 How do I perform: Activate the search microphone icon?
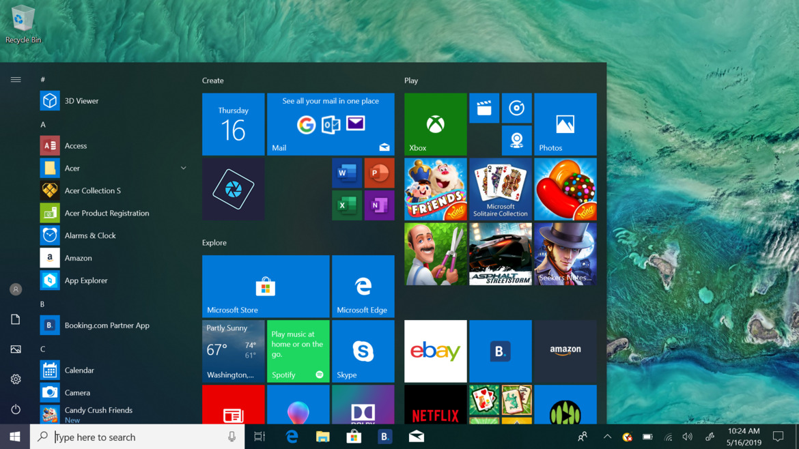click(x=232, y=437)
